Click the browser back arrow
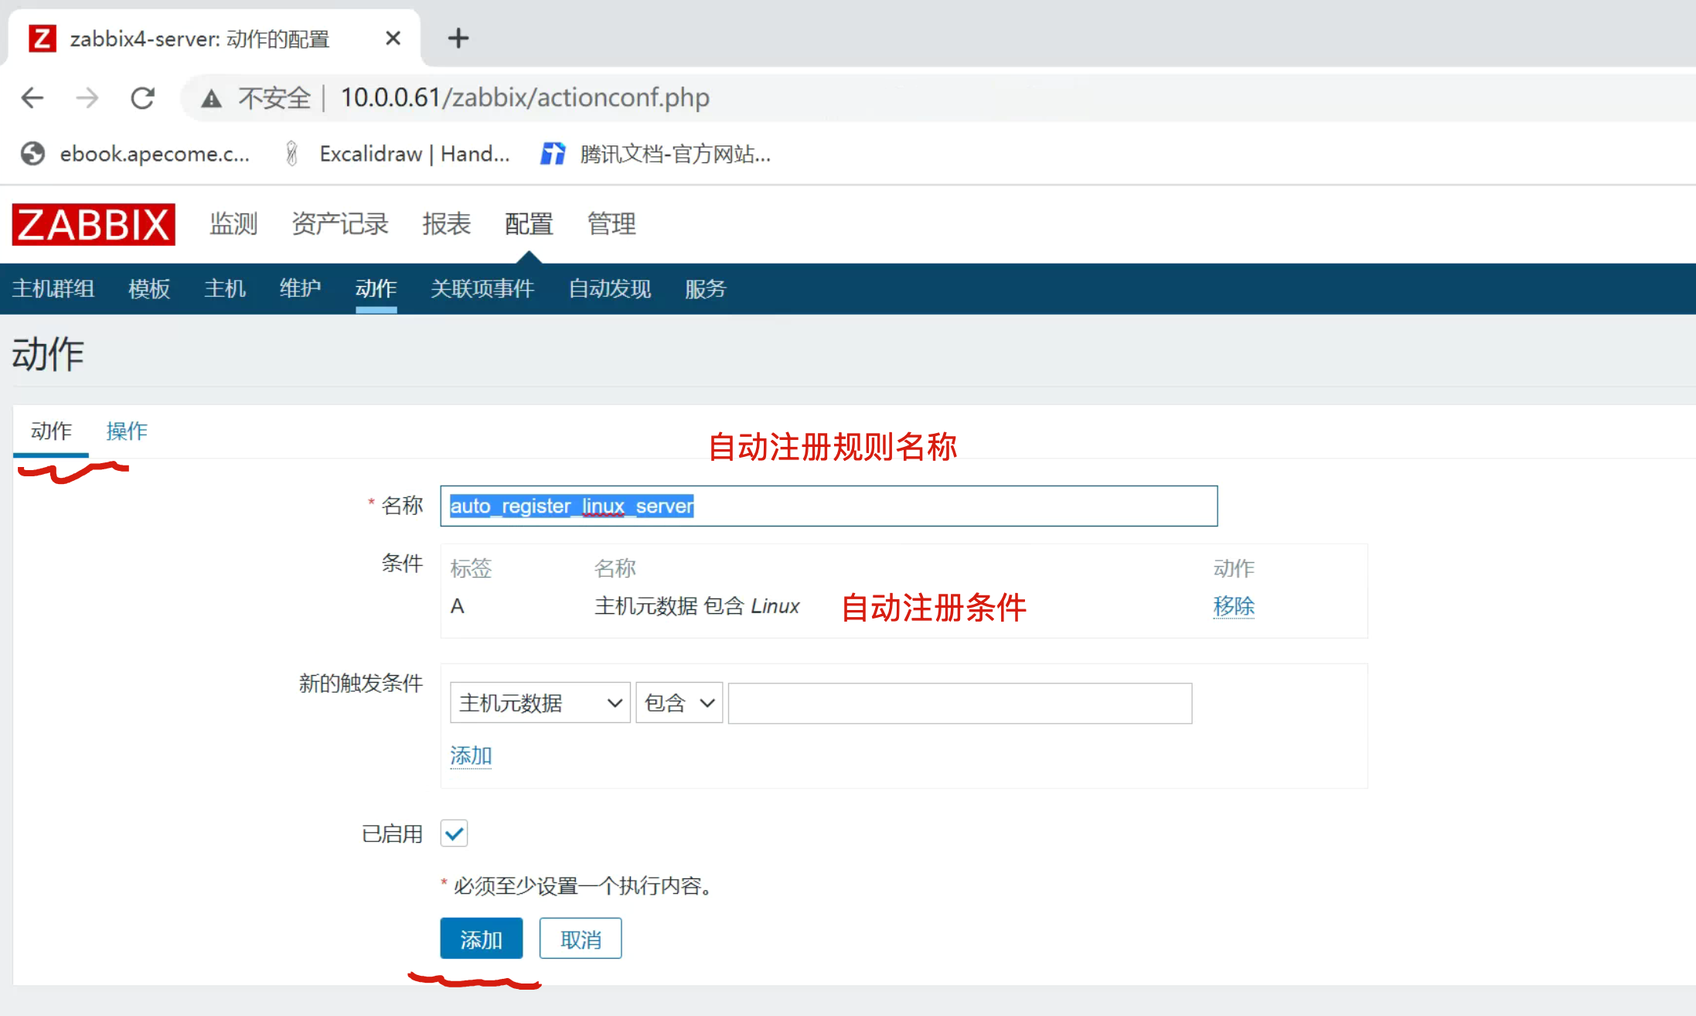The width and height of the screenshot is (1696, 1016). (x=32, y=98)
